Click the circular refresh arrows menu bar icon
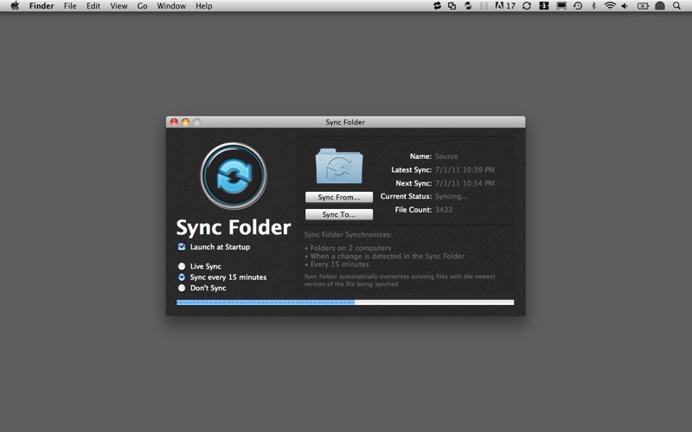Viewport: 692px width, 432px height. 527,6
